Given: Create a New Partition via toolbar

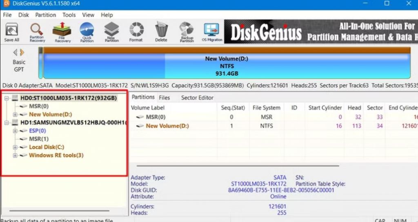Looking at the screenshot, I should pyautogui.click(x=111, y=32).
